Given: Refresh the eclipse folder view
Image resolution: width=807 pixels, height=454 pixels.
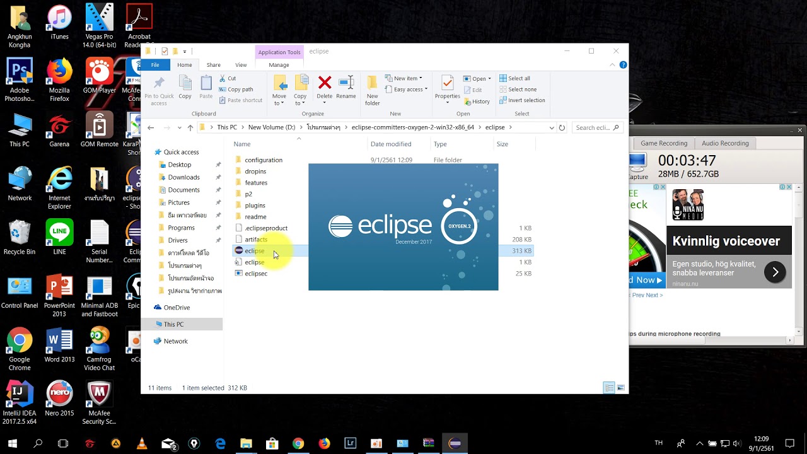Looking at the screenshot, I should click(562, 127).
